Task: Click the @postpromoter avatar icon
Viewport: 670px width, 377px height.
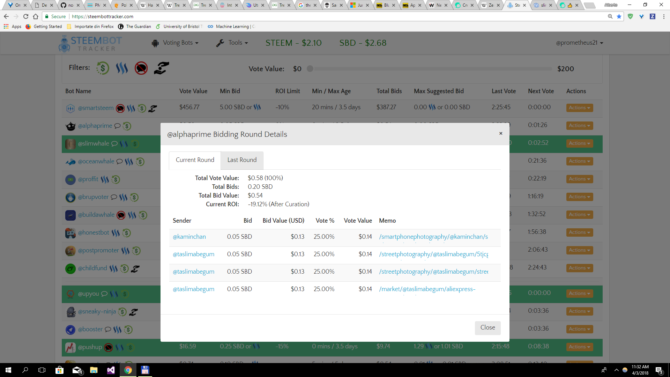Action: 70,251
